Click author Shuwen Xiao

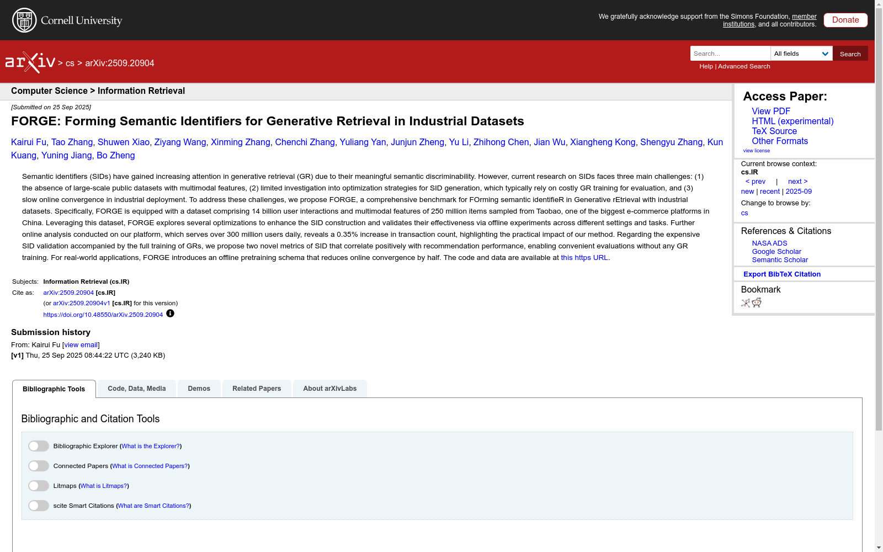124,142
